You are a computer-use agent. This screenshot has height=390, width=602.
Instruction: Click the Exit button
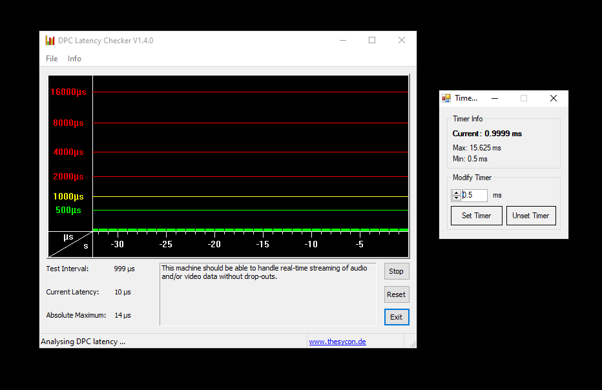[x=396, y=317]
